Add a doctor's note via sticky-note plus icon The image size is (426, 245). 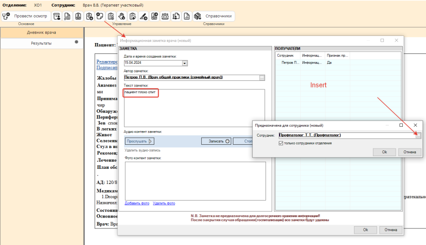(x=100, y=16)
